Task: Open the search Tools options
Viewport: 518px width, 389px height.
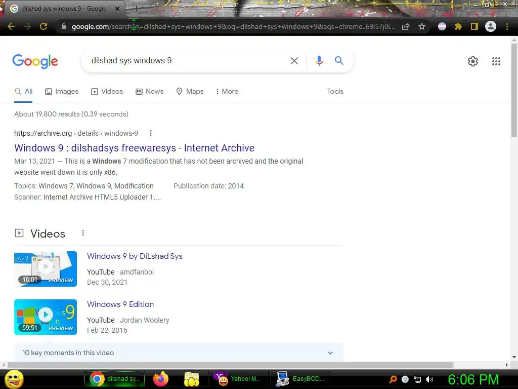Action: tap(335, 92)
